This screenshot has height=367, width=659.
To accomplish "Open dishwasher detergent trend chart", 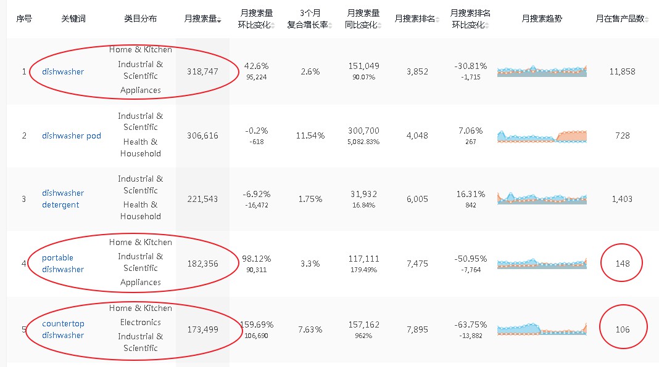I will 542,198.
